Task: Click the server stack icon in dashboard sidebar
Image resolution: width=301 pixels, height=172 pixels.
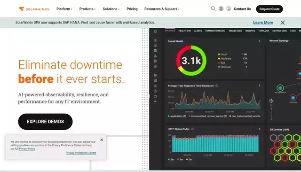Action: click(155, 51)
